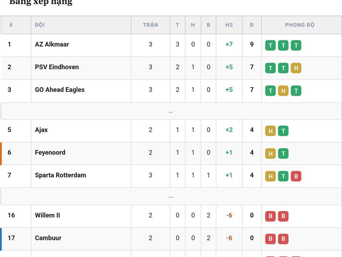Click PSV Eindhoven's yellow H form badge
The image size is (342, 257).
point(296,68)
